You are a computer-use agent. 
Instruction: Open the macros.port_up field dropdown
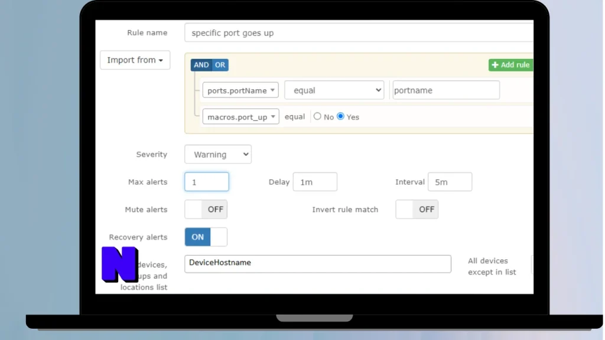coord(241,116)
